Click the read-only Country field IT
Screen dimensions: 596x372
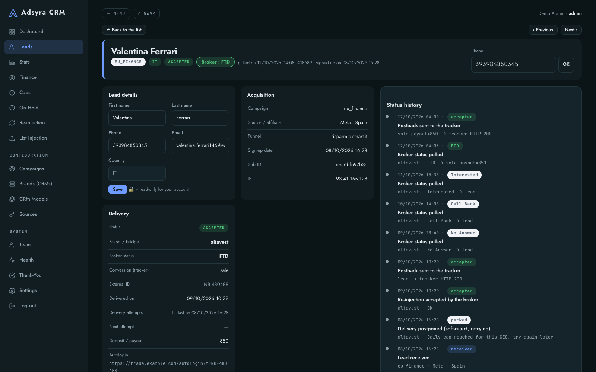137,173
